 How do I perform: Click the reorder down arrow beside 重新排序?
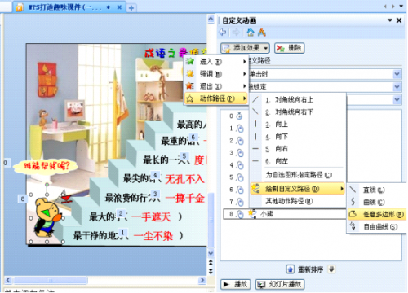(331, 269)
